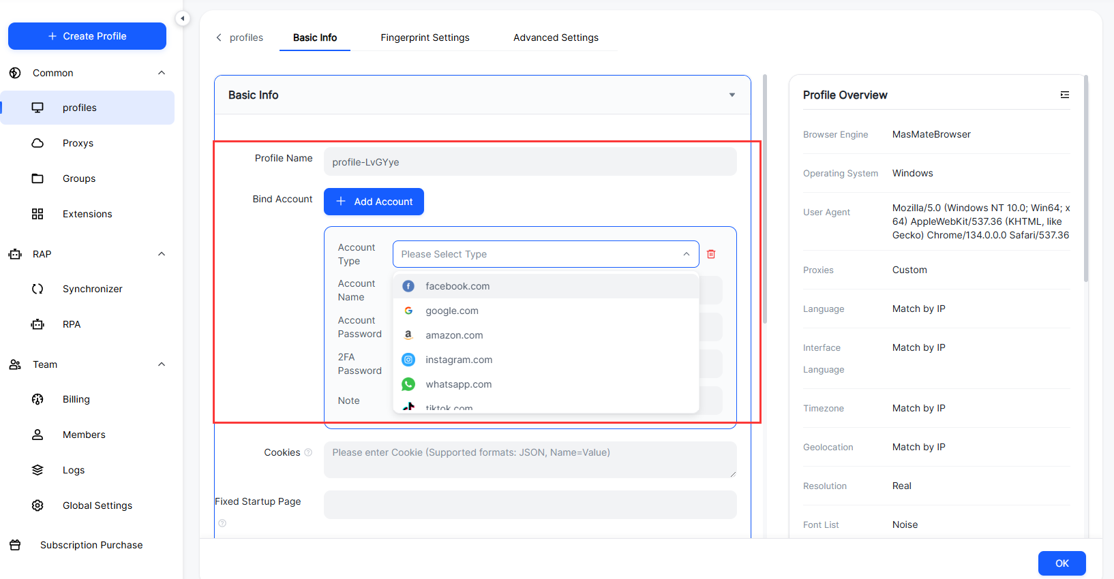Screen dimensions: 1114x579
Task: Click the Cookies help question mark icon
Action: 308,452
